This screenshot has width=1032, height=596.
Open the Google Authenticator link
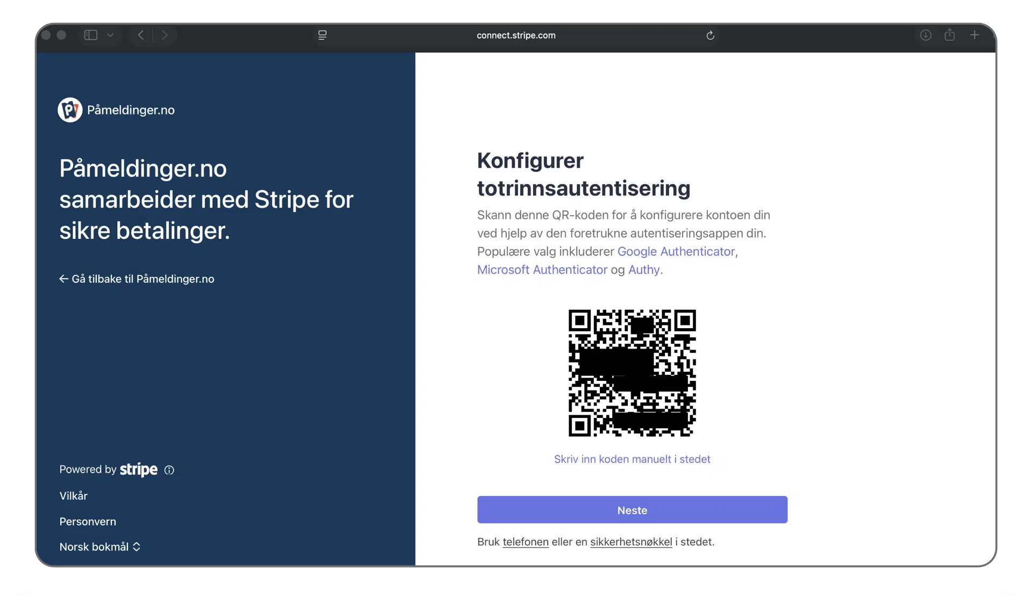pos(676,251)
